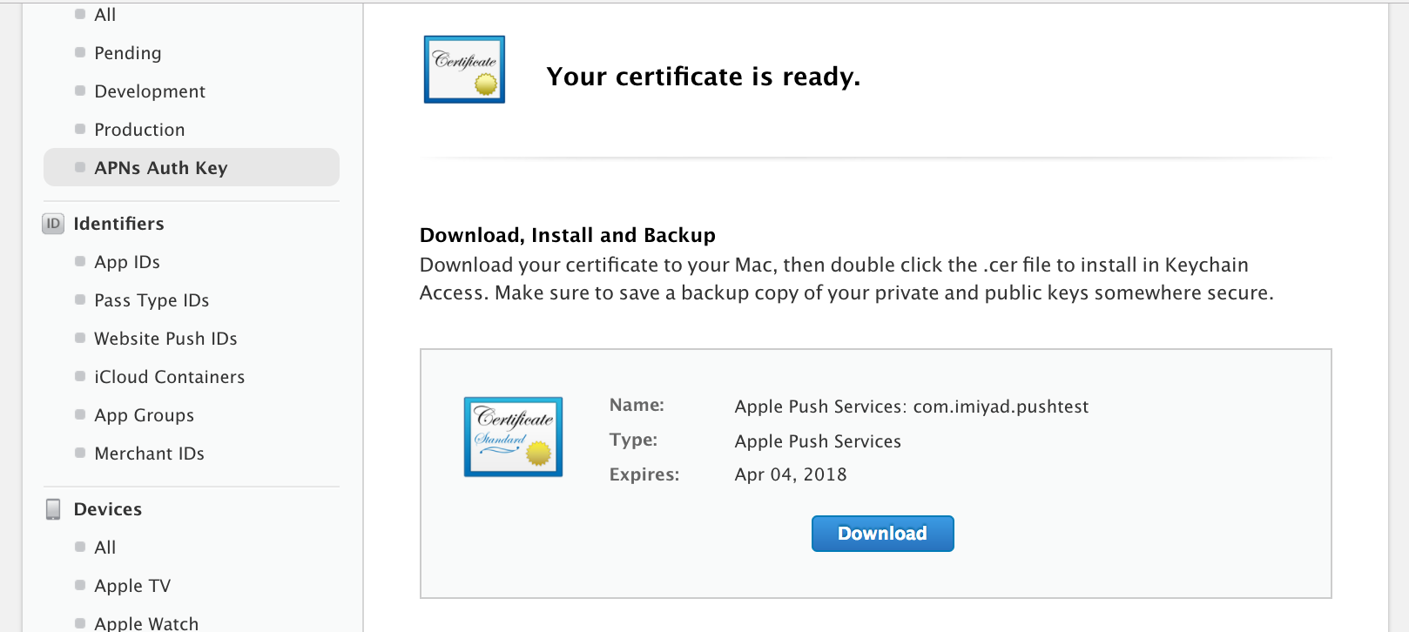1409x632 pixels.
Task: Click the Type: label
Action: pyautogui.click(x=633, y=440)
